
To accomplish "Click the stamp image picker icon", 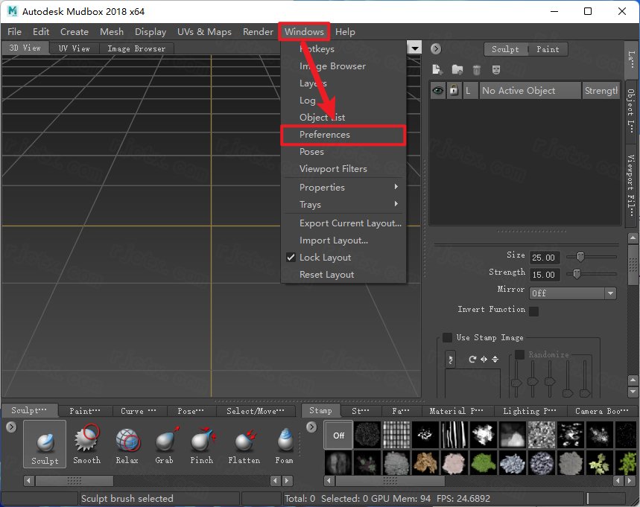I will (x=450, y=360).
